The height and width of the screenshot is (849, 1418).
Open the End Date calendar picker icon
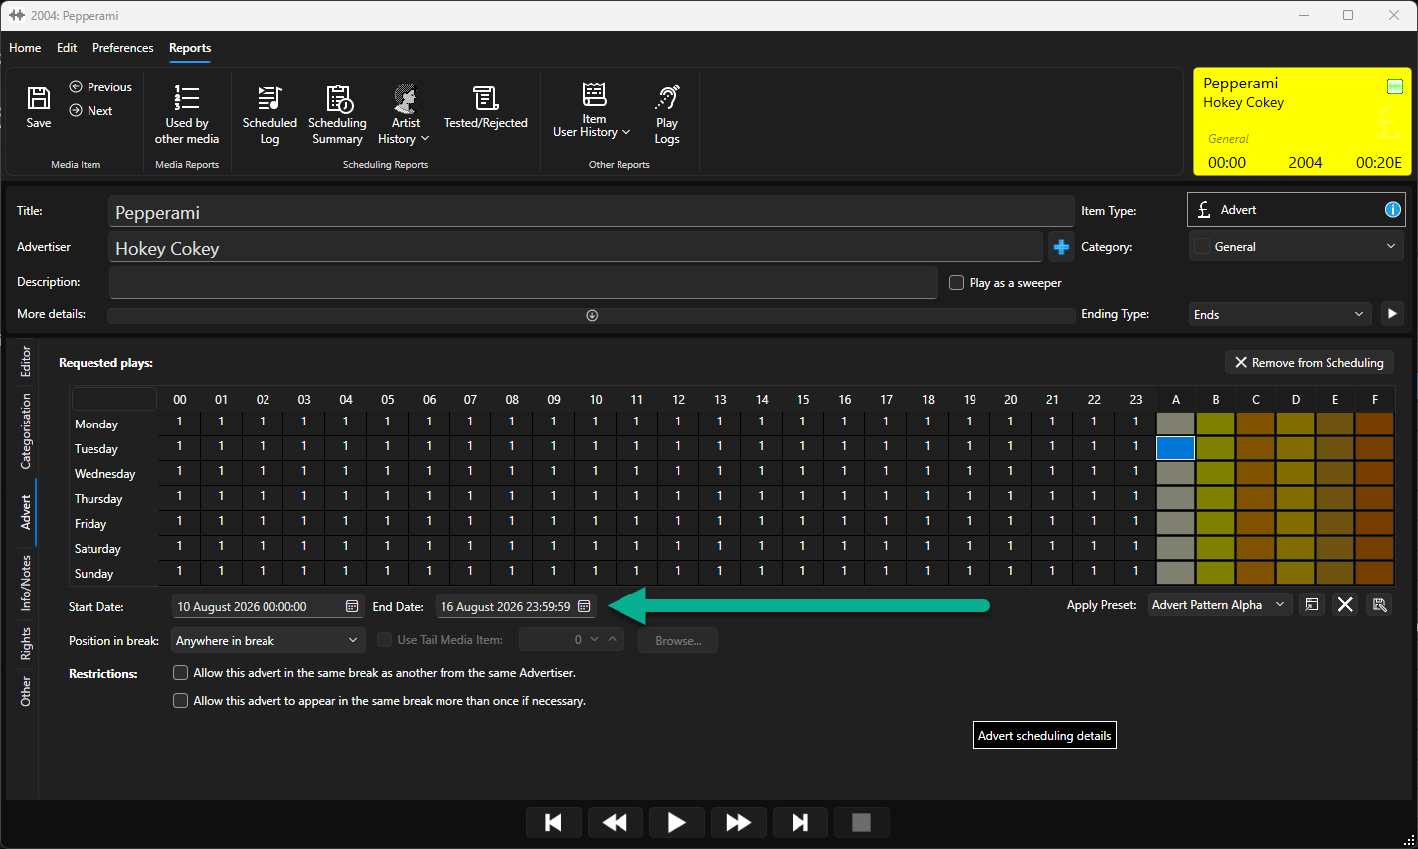pos(584,606)
